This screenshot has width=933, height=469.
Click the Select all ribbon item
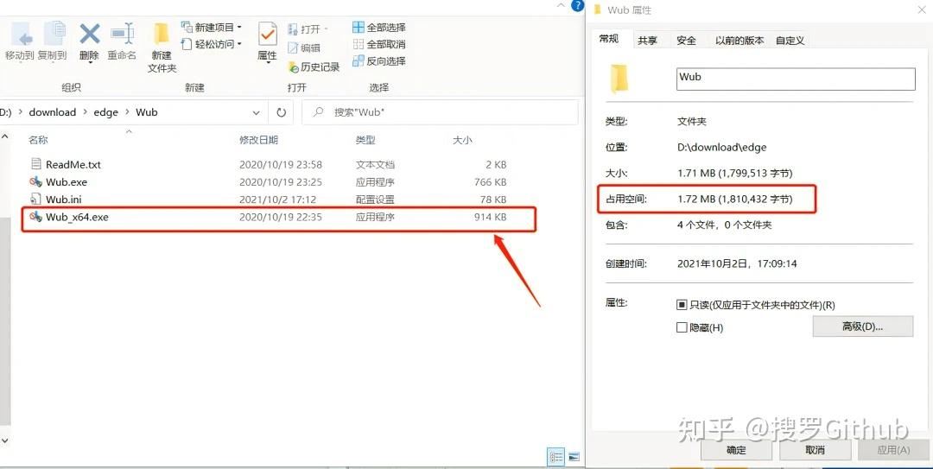pyautogui.click(x=379, y=28)
